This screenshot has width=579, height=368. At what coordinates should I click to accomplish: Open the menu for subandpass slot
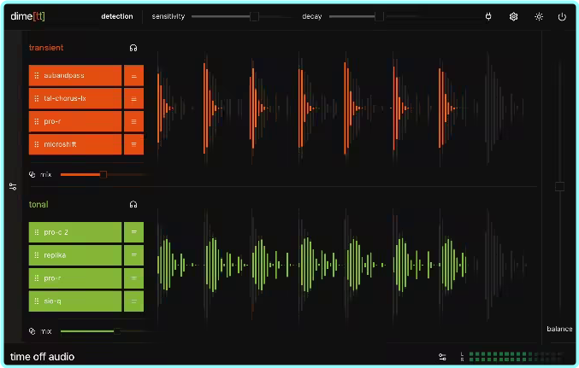[133, 76]
